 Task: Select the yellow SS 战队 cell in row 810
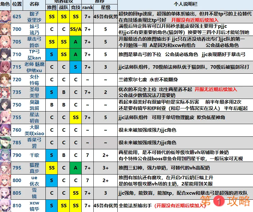pyautogui.click(x=64, y=206)
